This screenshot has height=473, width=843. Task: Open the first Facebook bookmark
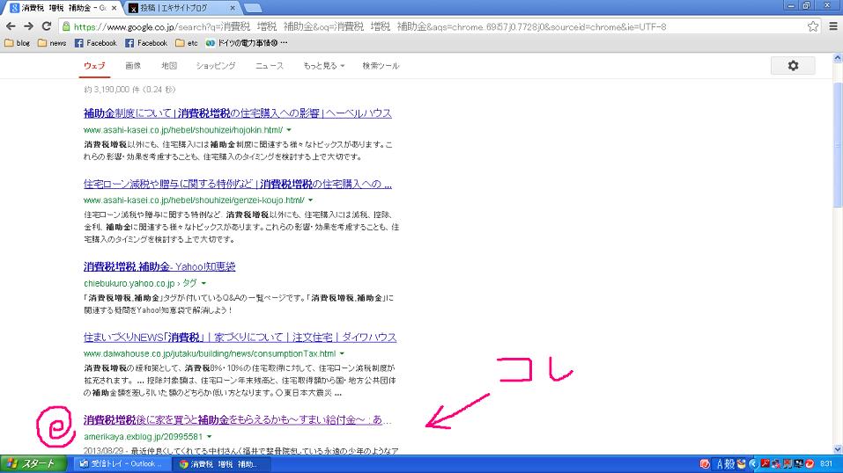pos(96,43)
